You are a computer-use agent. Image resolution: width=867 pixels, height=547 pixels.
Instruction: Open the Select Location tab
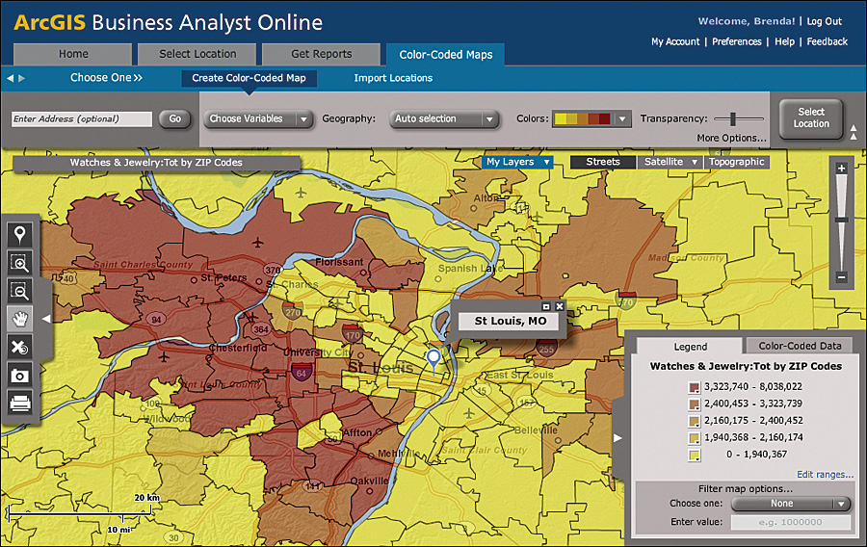(x=197, y=54)
